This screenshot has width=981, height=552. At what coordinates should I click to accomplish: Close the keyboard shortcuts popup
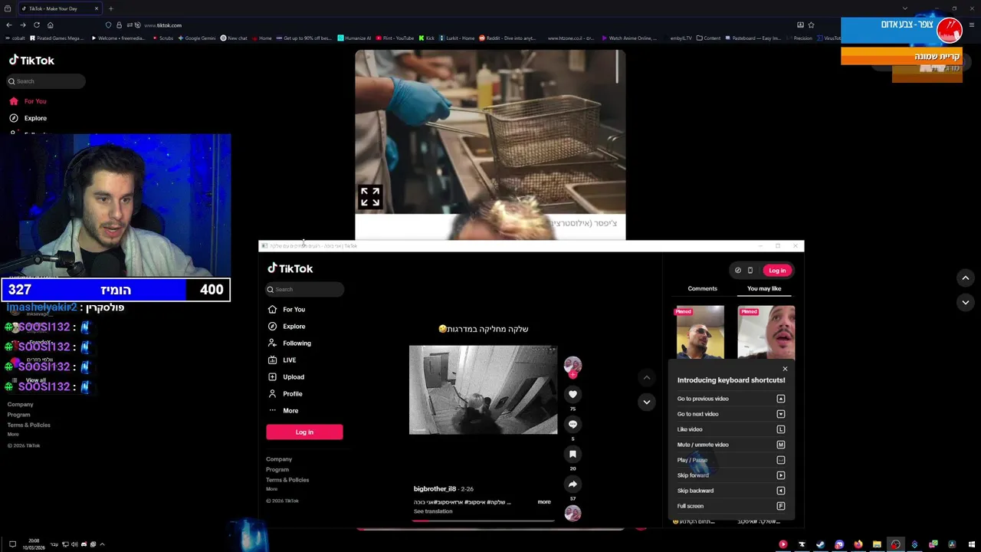785,369
